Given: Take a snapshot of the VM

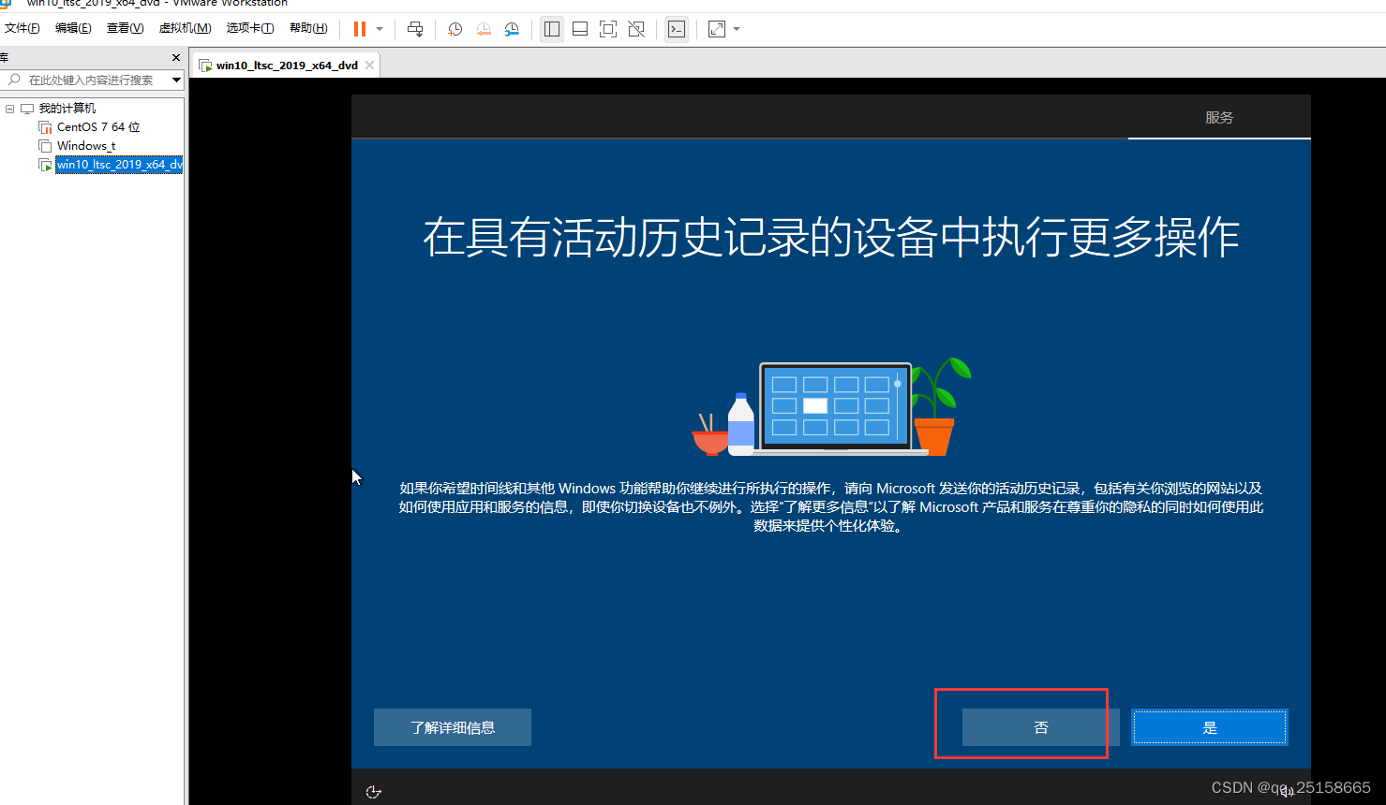Looking at the screenshot, I should [x=455, y=29].
